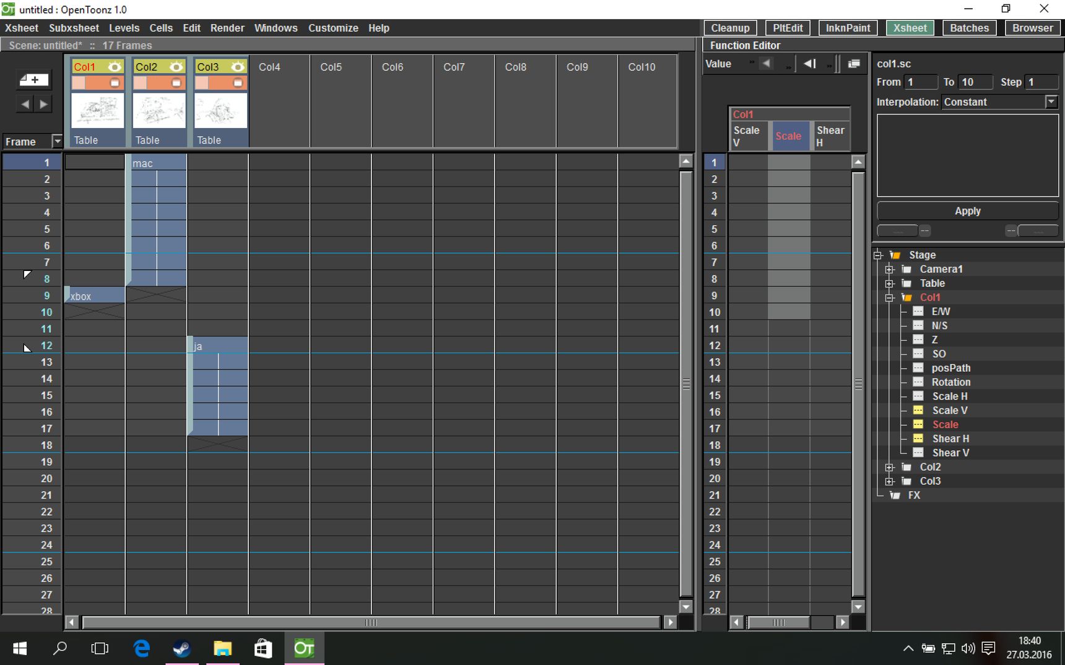Open the Cells menu
1065x665 pixels.
[x=161, y=28]
